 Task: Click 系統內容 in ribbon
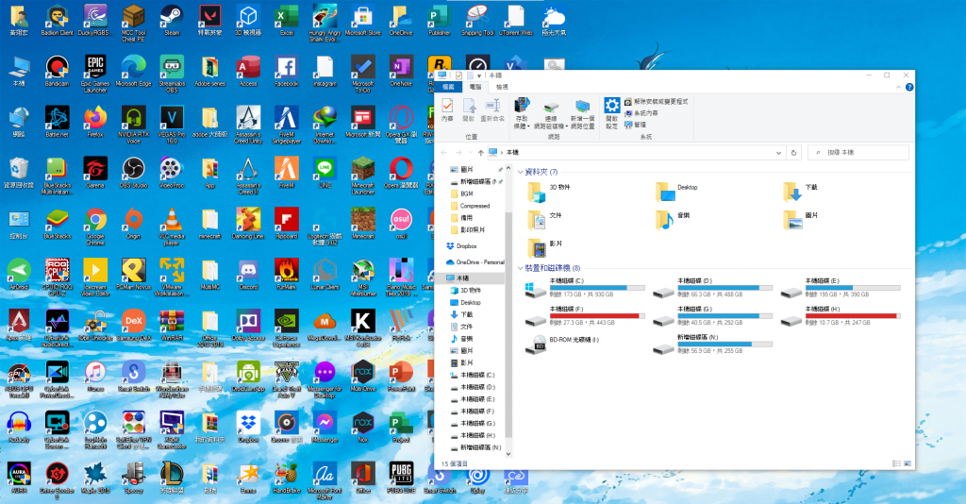pyautogui.click(x=641, y=113)
